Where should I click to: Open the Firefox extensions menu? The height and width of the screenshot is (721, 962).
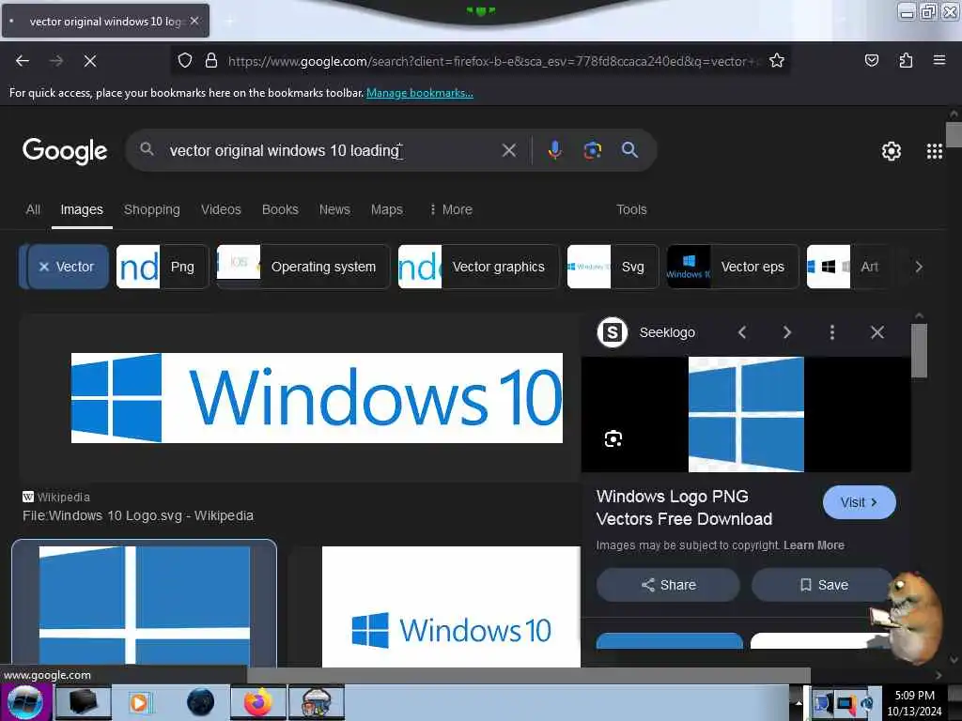[x=906, y=61]
